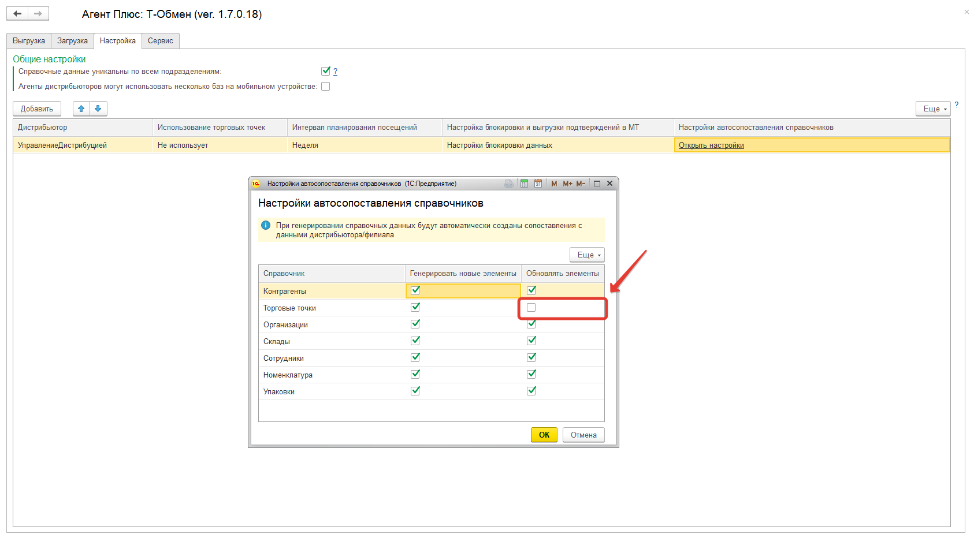Toggle generate new elements for Сотрудники
The height and width of the screenshot is (534, 974).
(415, 357)
